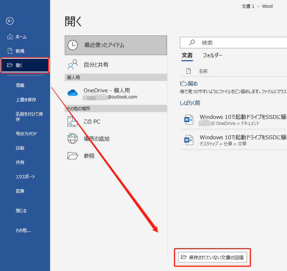Image resolution: width=287 pixels, height=271 pixels.
Task: Select OneDrive - 個人用 location
Action: [116, 93]
